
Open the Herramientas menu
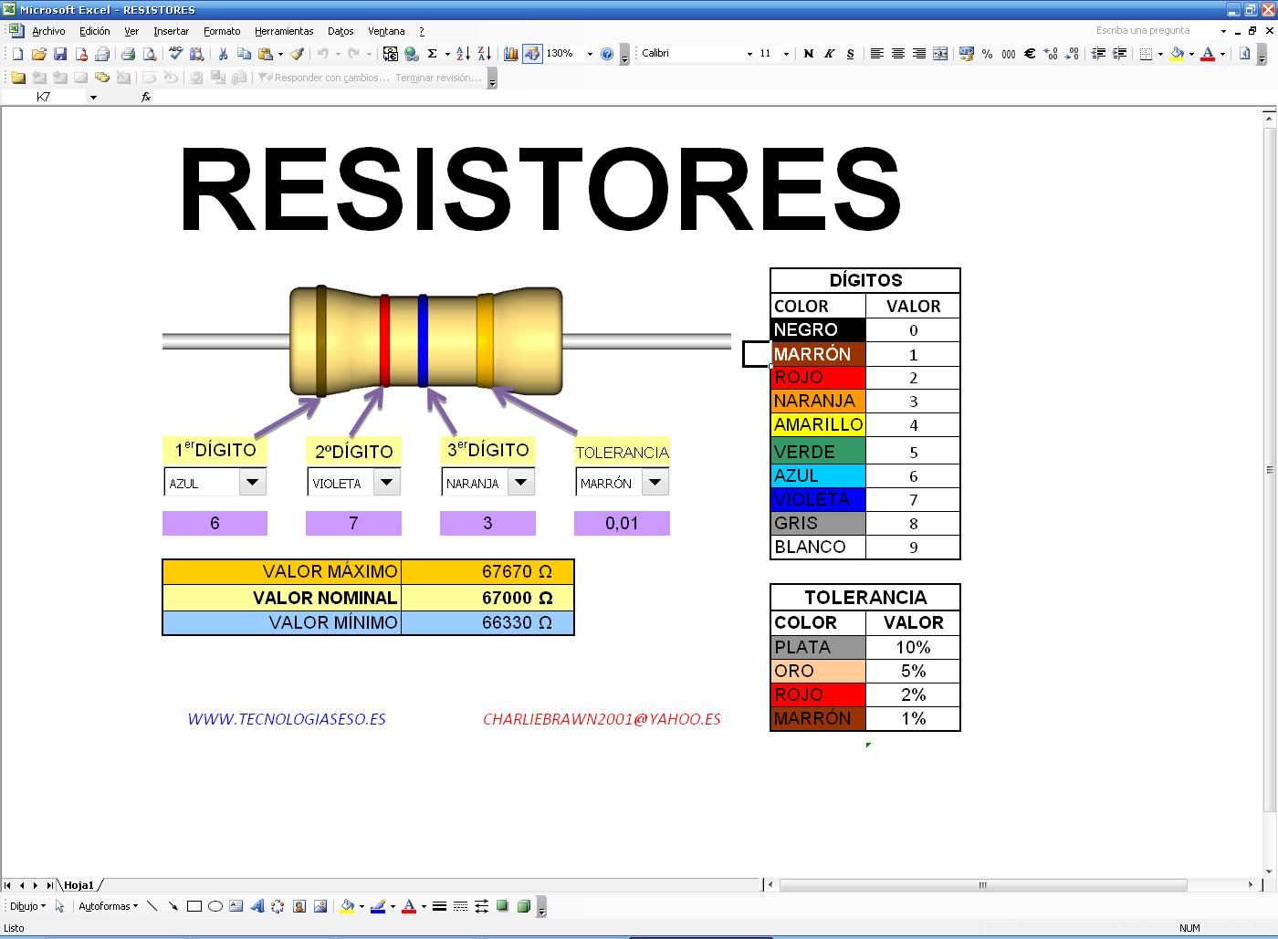[x=284, y=30]
